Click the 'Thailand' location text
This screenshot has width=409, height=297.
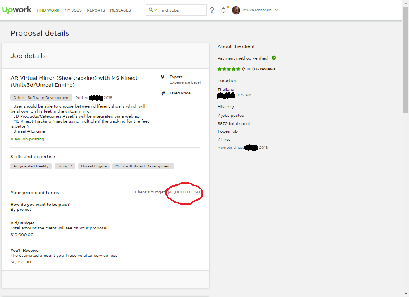click(x=226, y=89)
